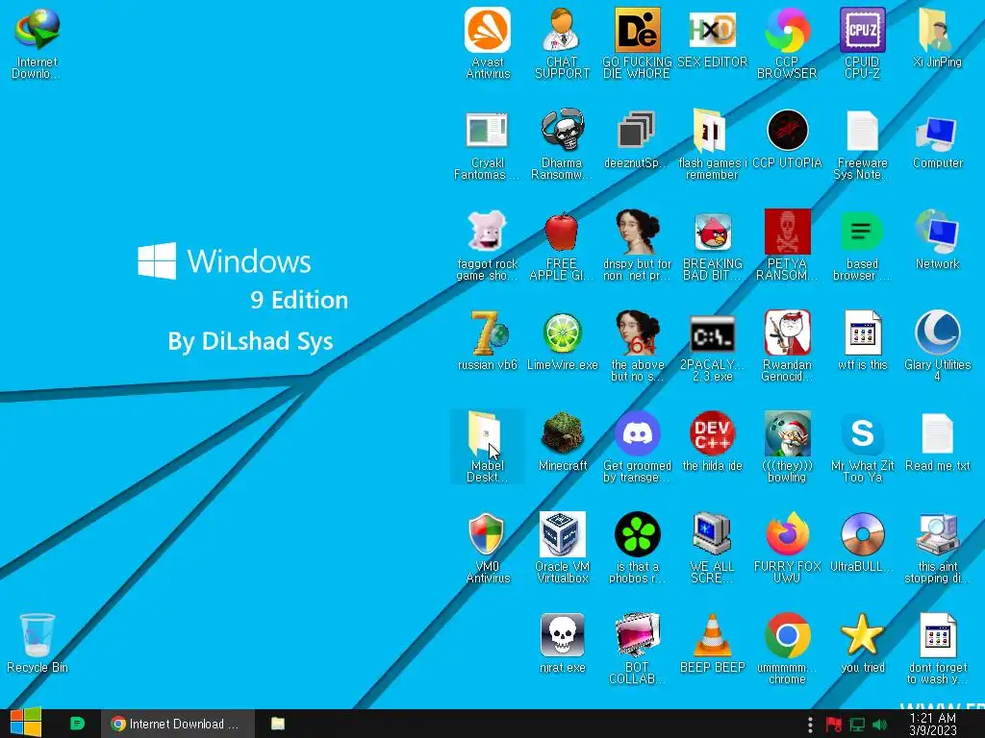Select the FREE APPLE GI... apple icon

562,246
